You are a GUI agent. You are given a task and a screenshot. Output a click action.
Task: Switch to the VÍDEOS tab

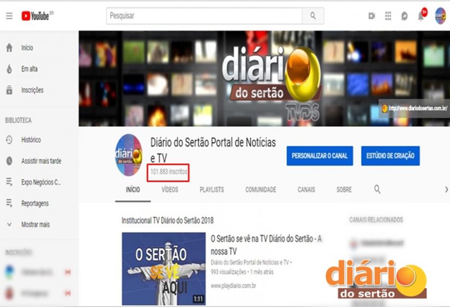(170, 190)
